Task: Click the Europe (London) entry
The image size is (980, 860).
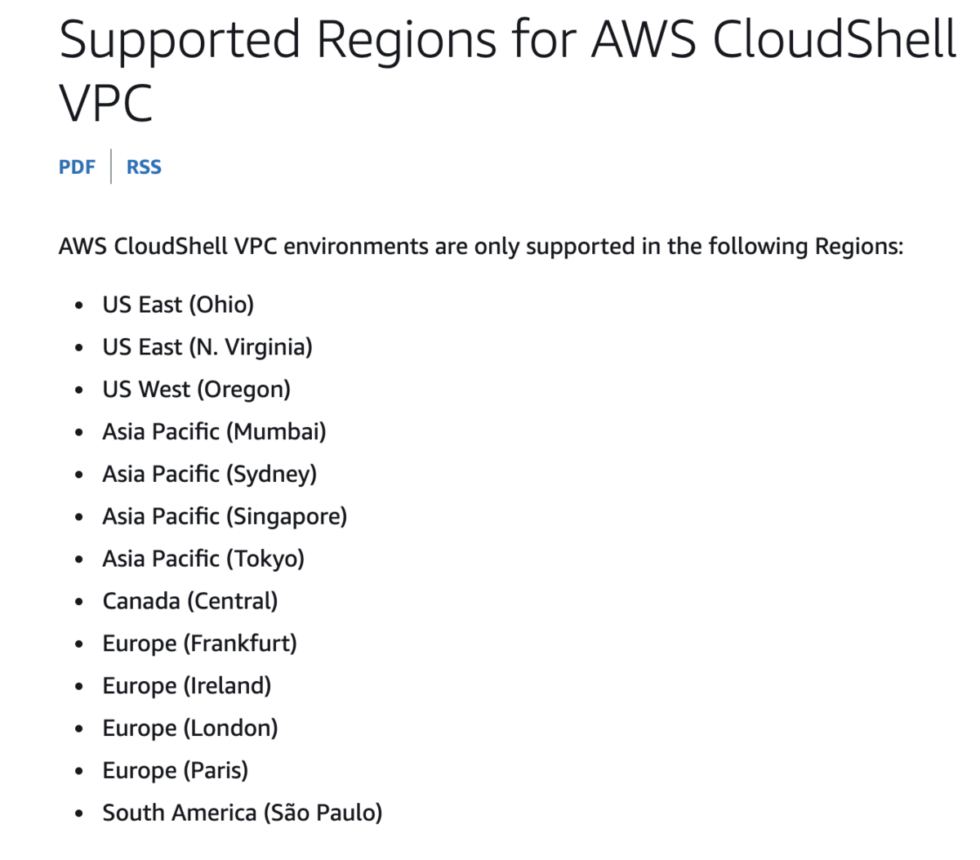Action: 189,729
